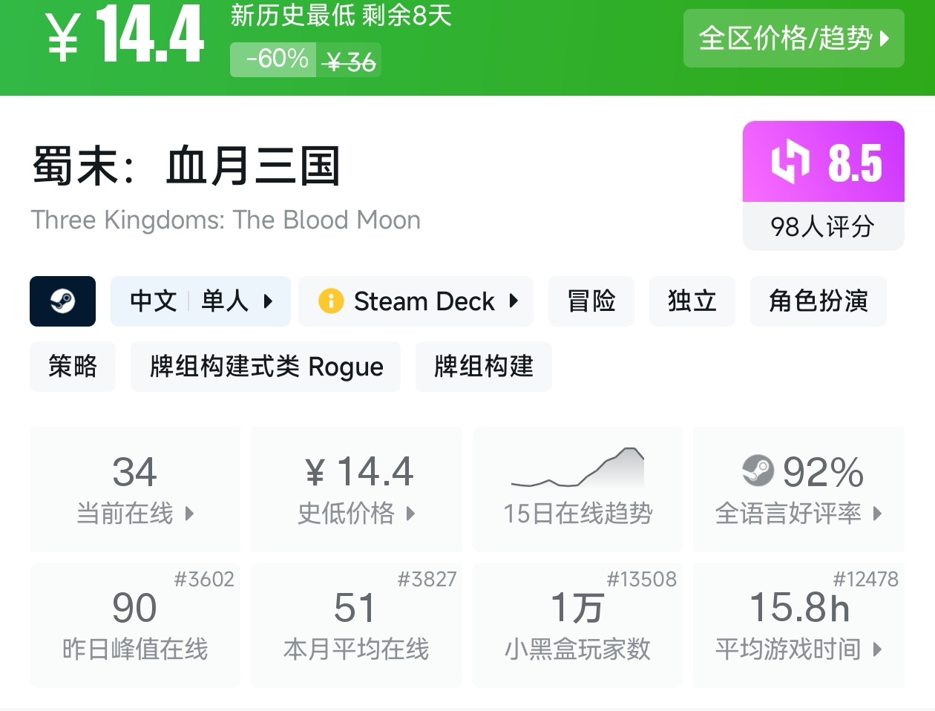Select the 冒险 genre tag
Viewport: 935px width, 711px height.
pyautogui.click(x=591, y=301)
